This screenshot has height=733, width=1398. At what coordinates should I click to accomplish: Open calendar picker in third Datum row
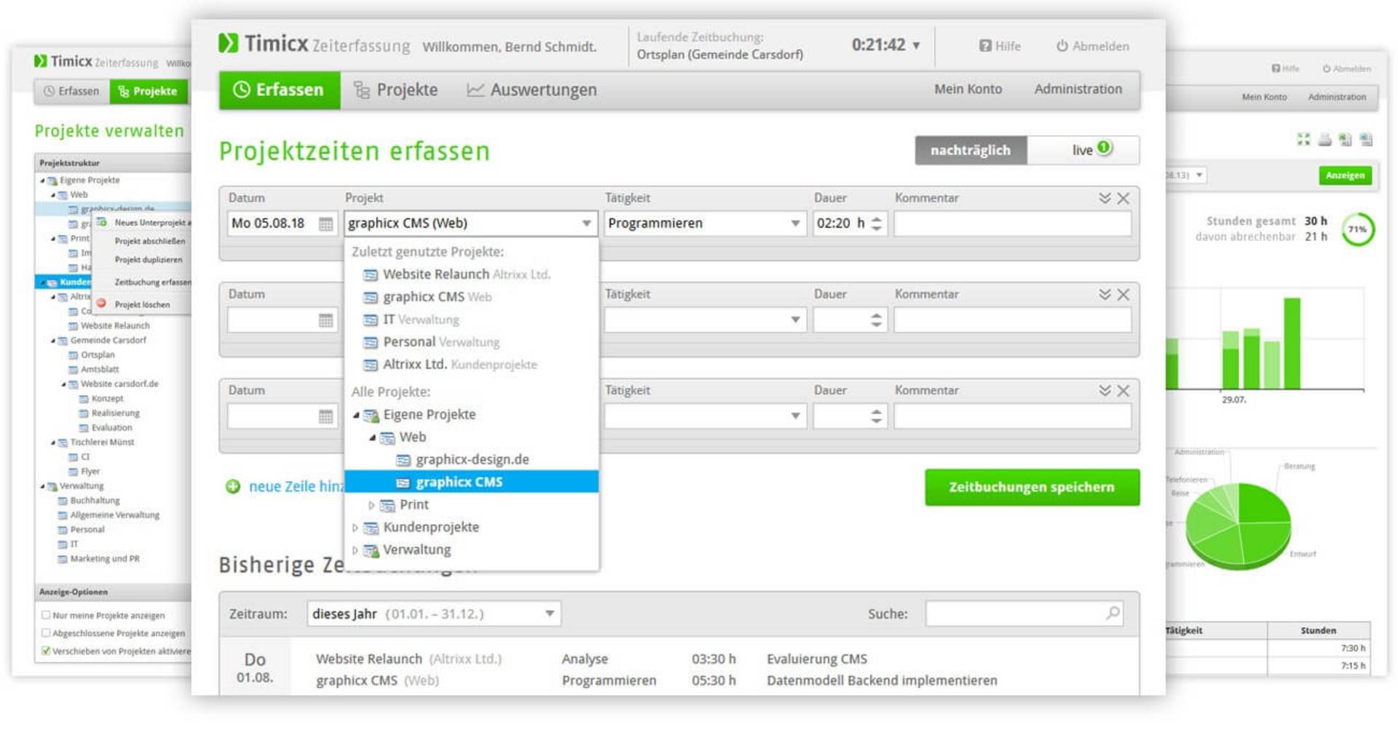click(325, 416)
